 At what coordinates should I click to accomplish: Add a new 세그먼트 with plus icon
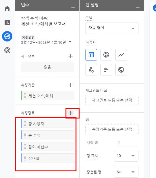[x=71, y=56]
